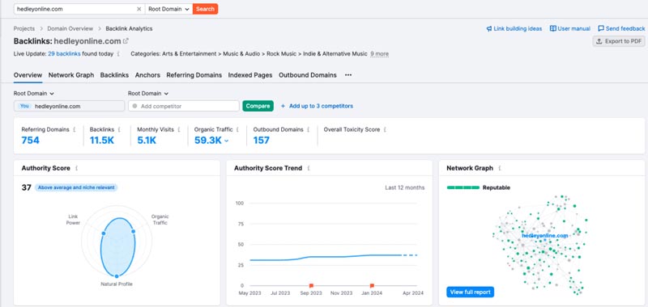Click the green Reputable rating bar
Image resolution: width=648 pixels, height=307 pixels.
pyautogui.click(x=463, y=187)
